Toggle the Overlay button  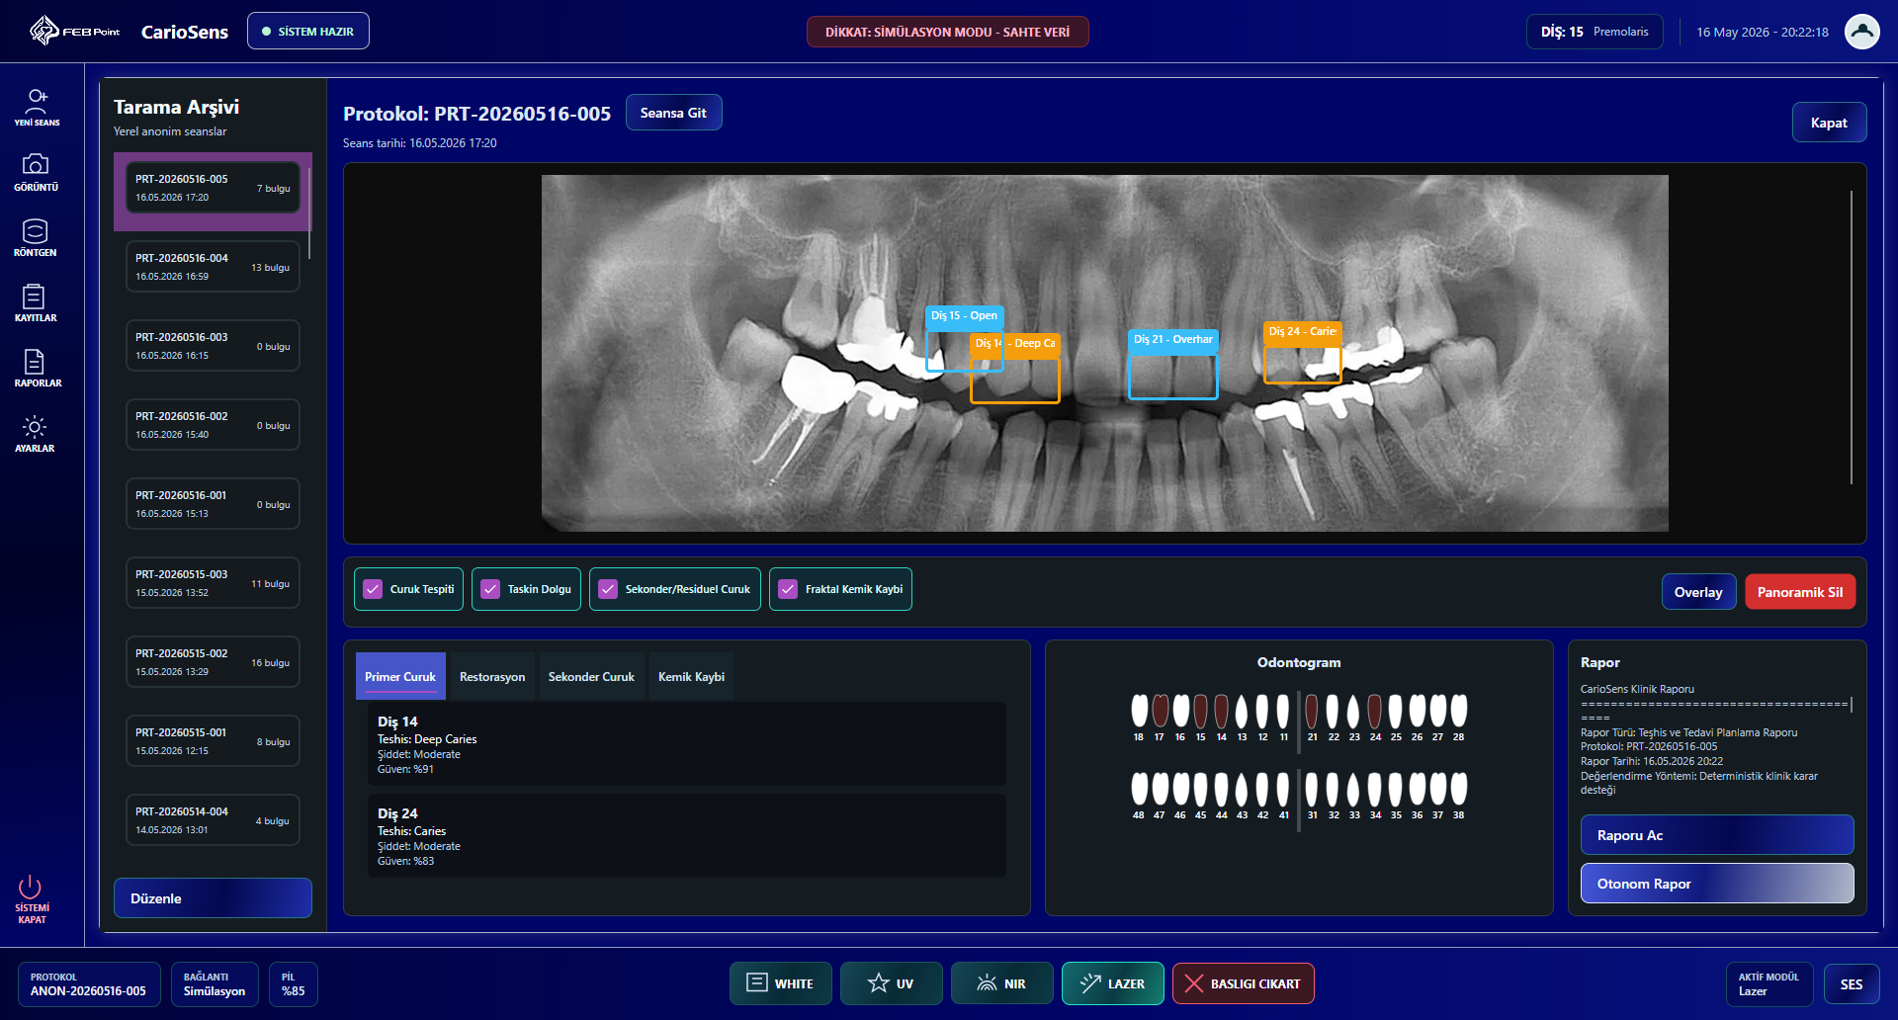click(1698, 592)
